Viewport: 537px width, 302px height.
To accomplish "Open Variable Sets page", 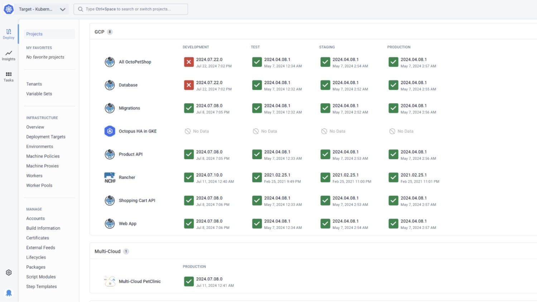I will (39, 94).
